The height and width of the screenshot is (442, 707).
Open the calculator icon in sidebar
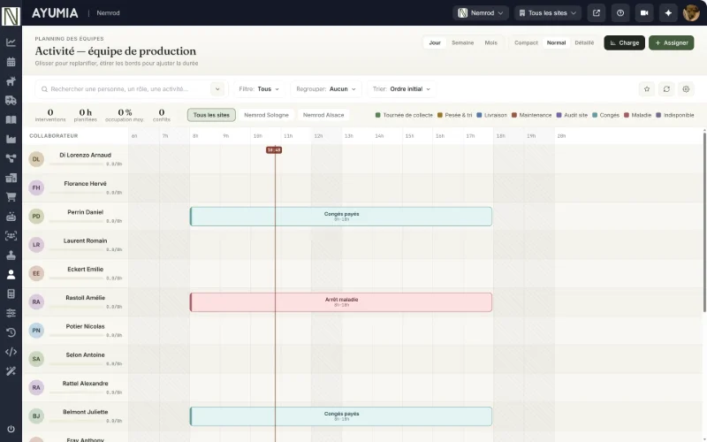(11, 293)
